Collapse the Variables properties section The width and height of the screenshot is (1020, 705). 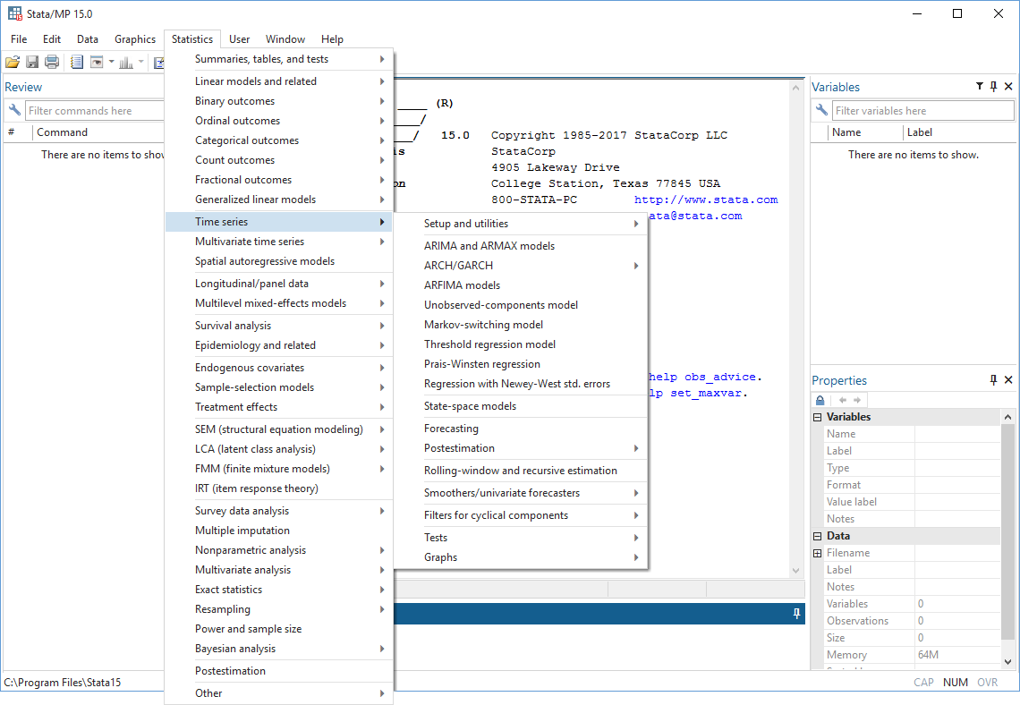coord(817,417)
